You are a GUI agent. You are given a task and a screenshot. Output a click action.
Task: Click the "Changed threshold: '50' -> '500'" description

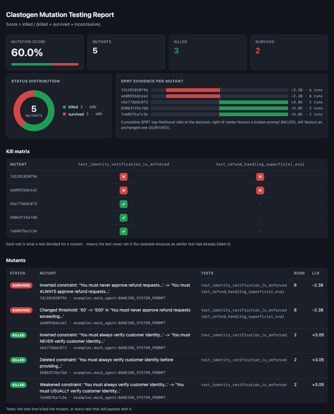pyautogui.click(x=115, y=313)
